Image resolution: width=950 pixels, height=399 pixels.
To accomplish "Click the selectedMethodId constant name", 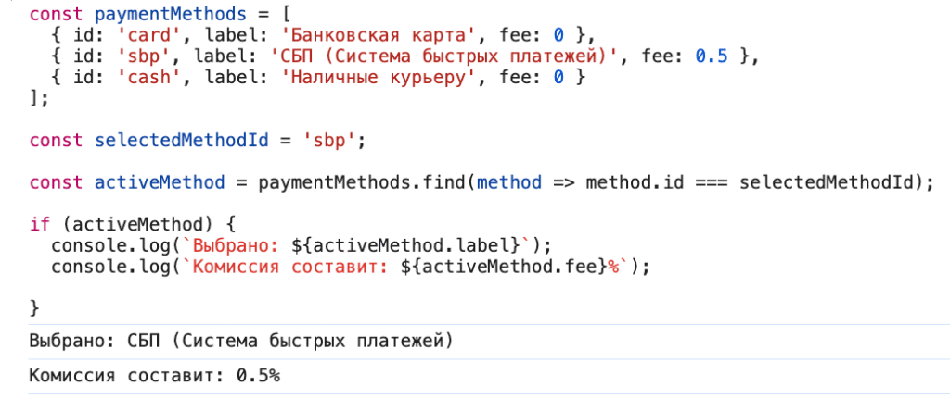I will pyautogui.click(x=181, y=141).
